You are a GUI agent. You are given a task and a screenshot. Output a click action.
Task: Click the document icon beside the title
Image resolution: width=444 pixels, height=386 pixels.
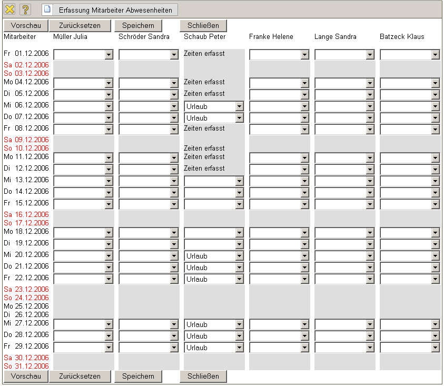point(47,9)
